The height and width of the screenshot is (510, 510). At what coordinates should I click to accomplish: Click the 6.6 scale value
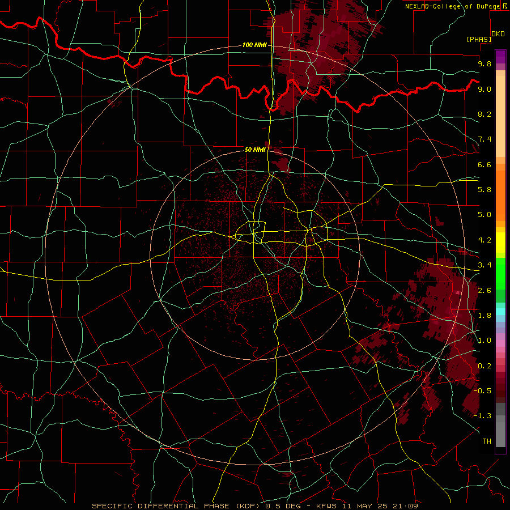click(484, 164)
